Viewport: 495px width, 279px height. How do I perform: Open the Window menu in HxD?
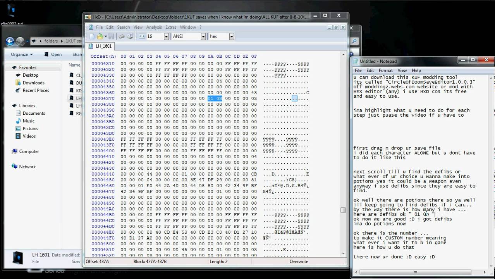pyautogui.click(x=188, y=27)
